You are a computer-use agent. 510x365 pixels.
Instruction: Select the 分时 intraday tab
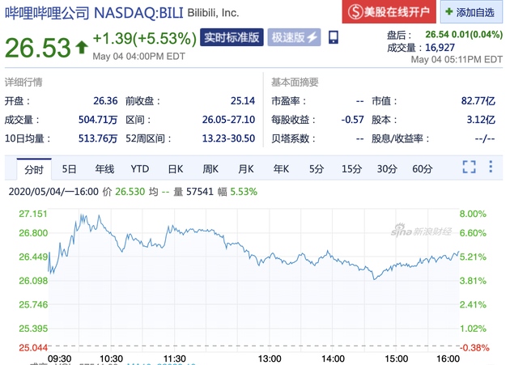tap(33, 168)
